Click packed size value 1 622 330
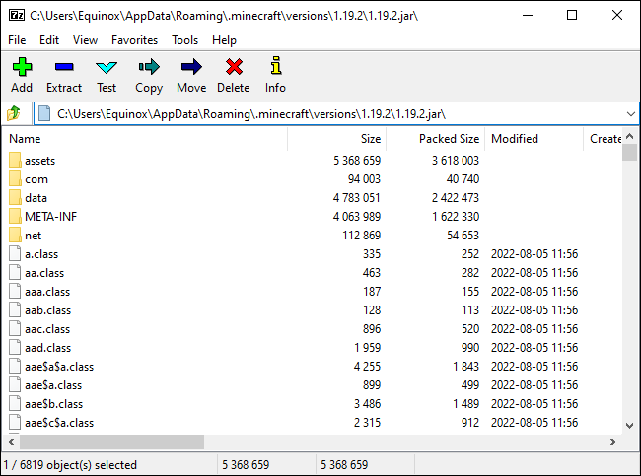The width and height of the screenshot is (641, 476). [x=456, y=217]
